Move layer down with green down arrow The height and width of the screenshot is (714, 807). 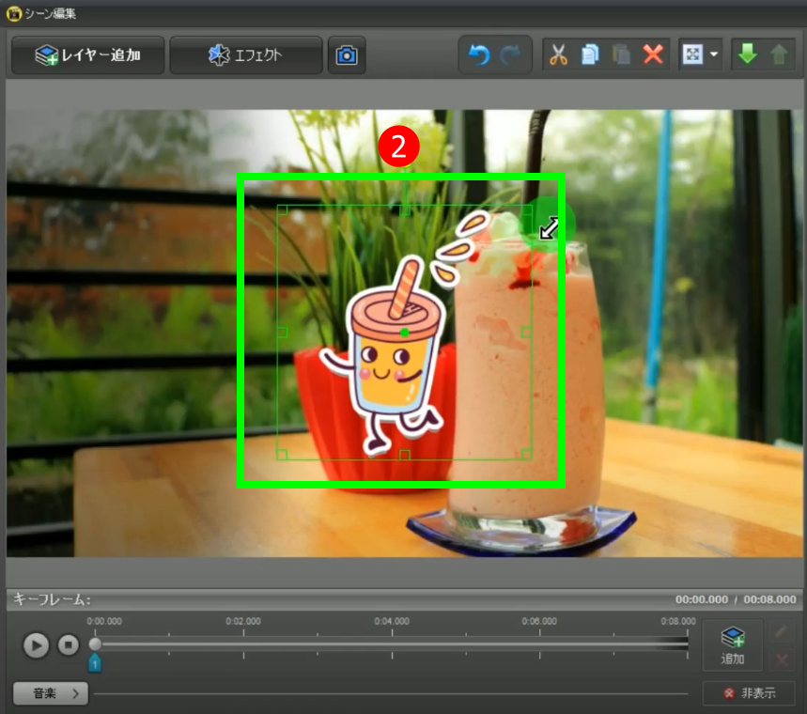[747, 55]
